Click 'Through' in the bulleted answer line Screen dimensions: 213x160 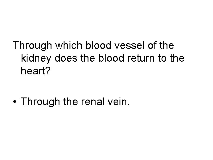coord(40,102)
